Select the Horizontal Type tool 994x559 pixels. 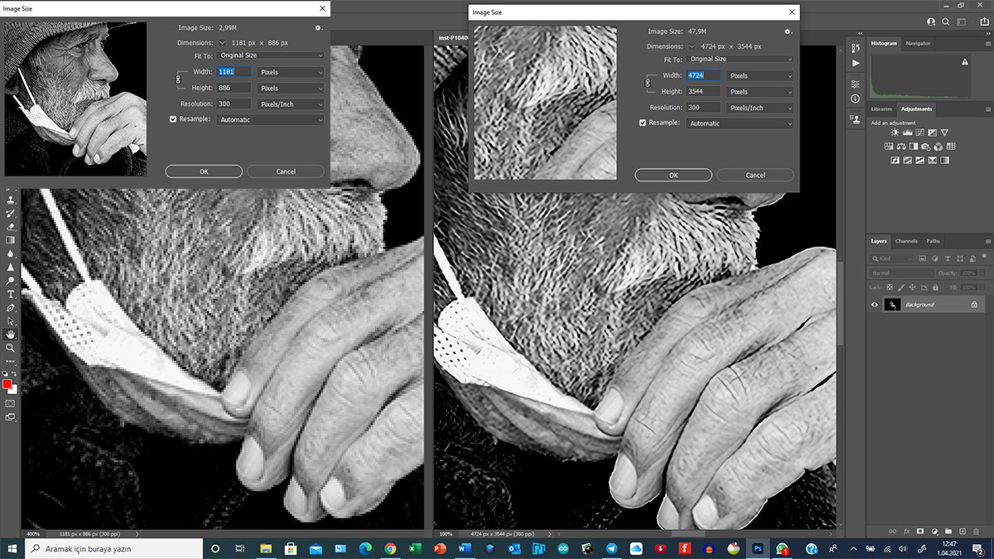point(11,294)
